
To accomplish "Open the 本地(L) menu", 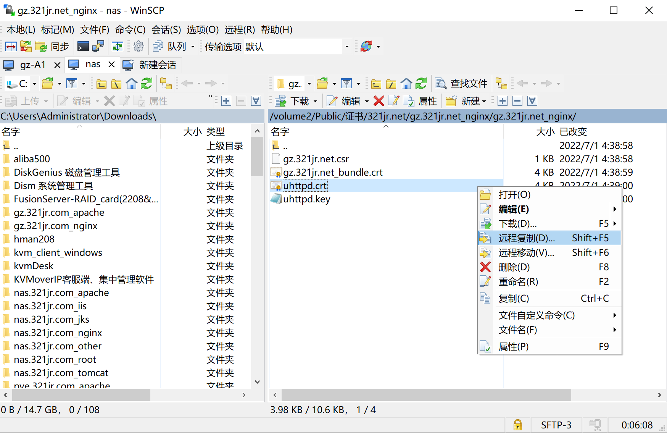I will pyautogui.click(x=21, y=30).
